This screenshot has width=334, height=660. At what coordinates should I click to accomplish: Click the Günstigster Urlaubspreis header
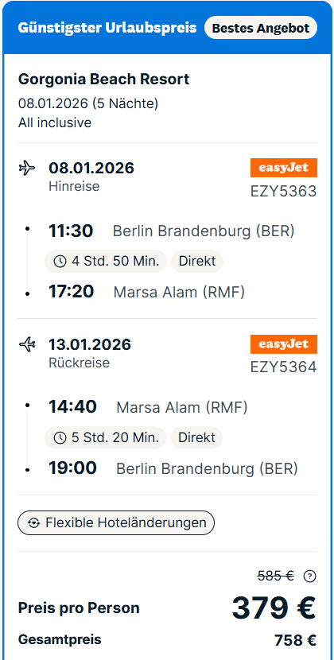(x=107, y=28)
